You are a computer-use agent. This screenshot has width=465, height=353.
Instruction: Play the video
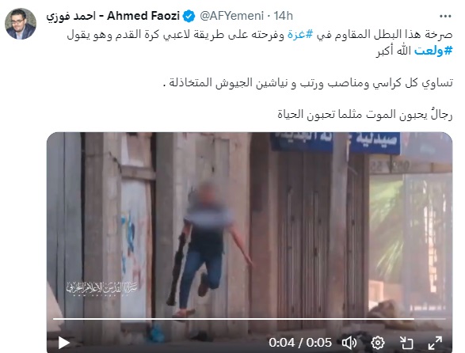63,343
